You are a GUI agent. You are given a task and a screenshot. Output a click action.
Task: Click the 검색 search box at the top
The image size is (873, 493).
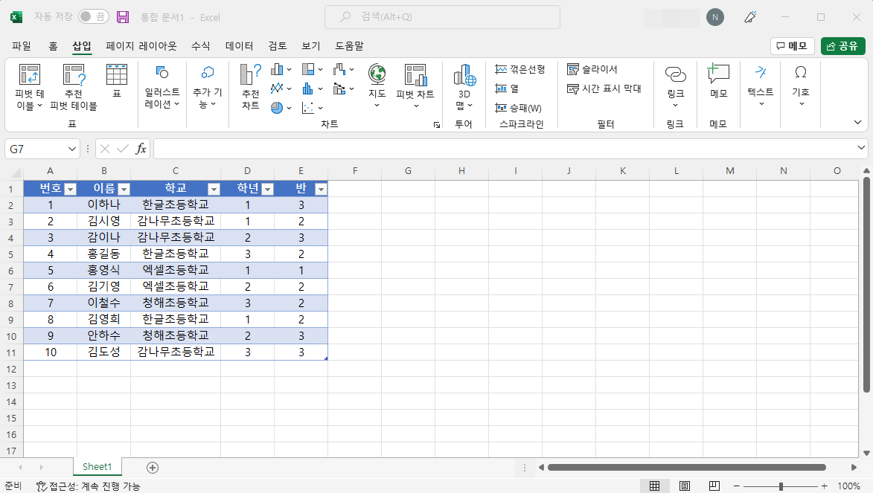click(x=442, y=16)
